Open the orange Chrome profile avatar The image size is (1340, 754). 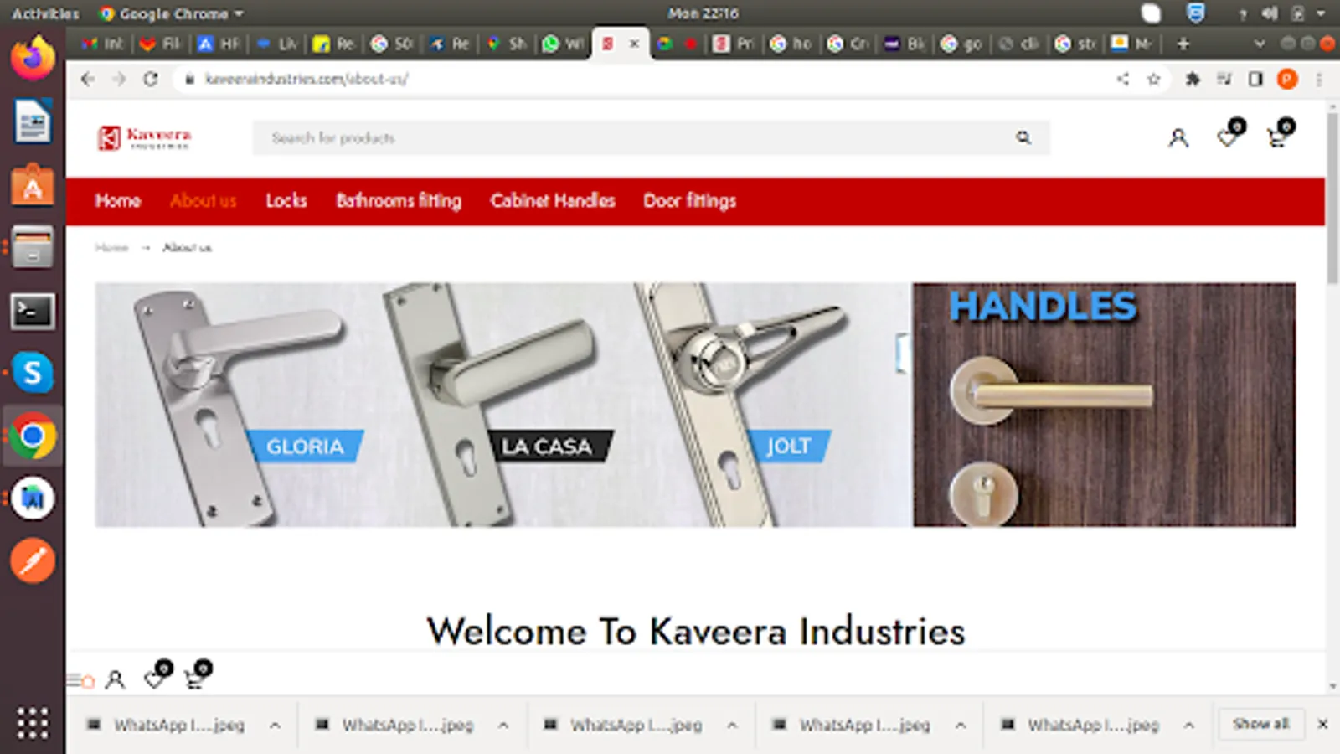click(x=1287, y=79)
